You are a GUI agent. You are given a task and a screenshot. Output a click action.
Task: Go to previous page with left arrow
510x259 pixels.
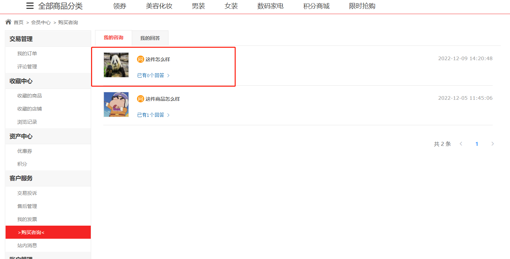[461, 144]
